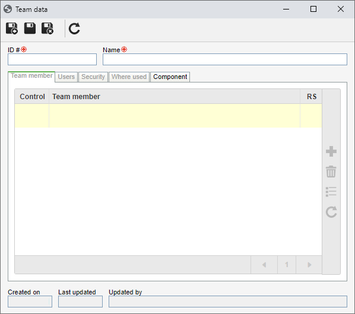Go to the Component tab
355x314 pixels.
click(x=170, y=77)
